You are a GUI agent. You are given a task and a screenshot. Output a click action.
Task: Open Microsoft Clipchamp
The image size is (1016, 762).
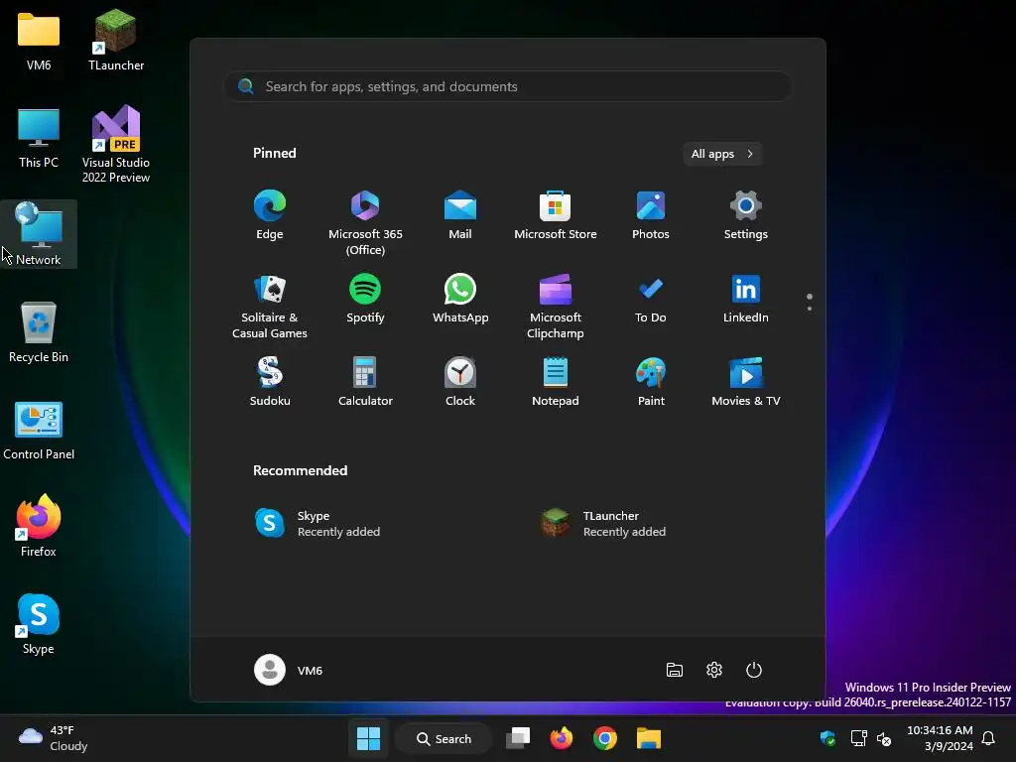pyautogui.click(x=556, y=308)
